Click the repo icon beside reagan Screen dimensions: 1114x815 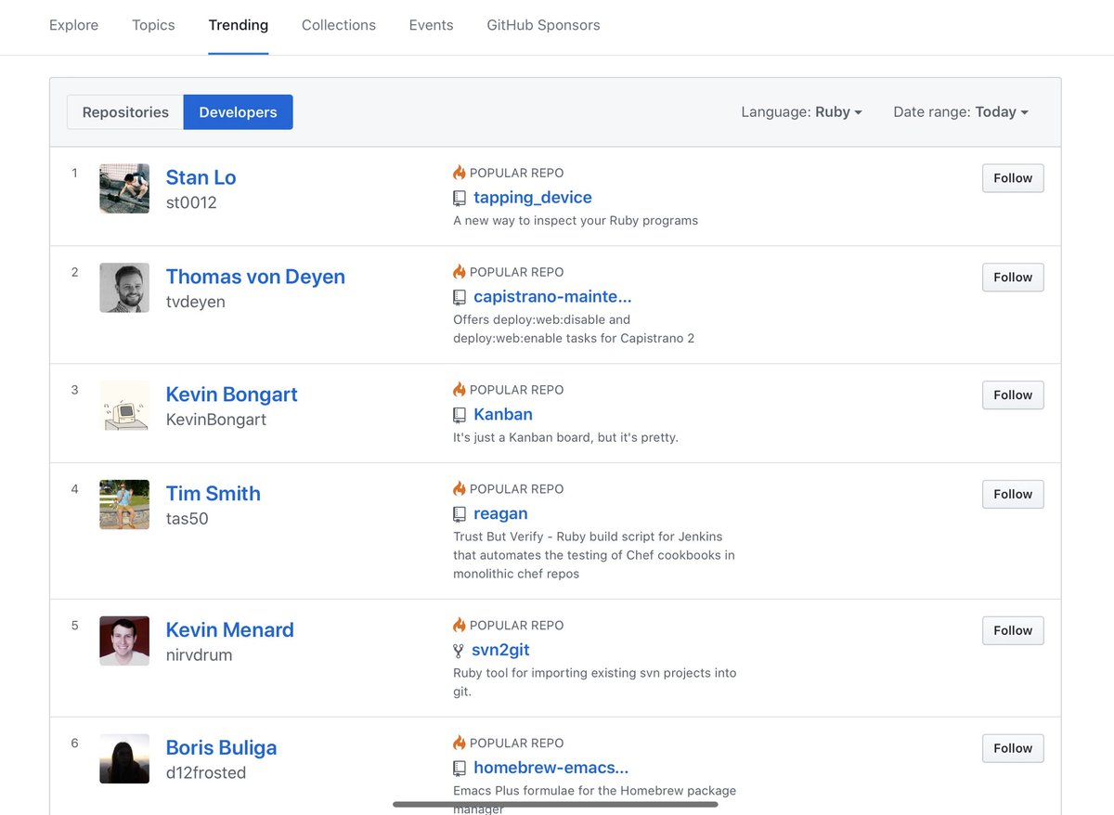coord(459,515)
